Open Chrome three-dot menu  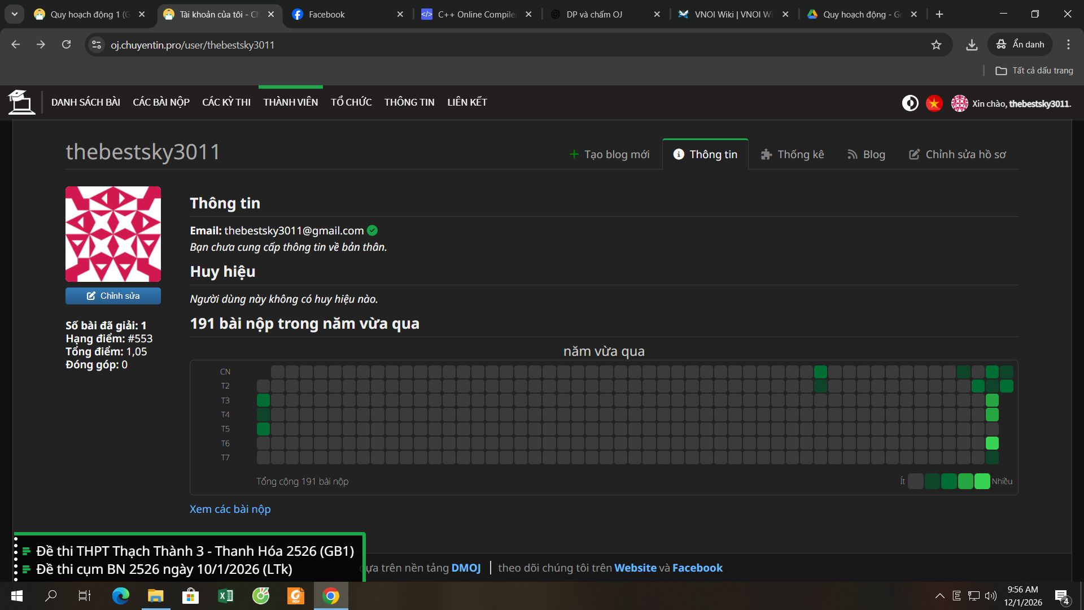tap(1068, 45)
